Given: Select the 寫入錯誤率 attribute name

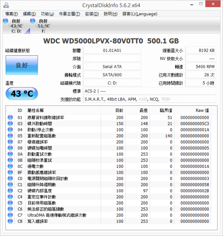Looking at the screenshot, I should click(38, 221).
